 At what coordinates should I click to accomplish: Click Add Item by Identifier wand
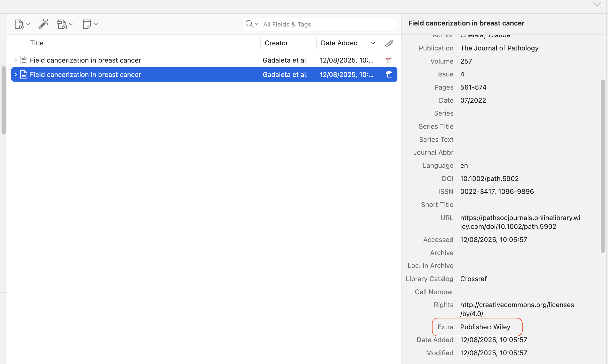43,24
